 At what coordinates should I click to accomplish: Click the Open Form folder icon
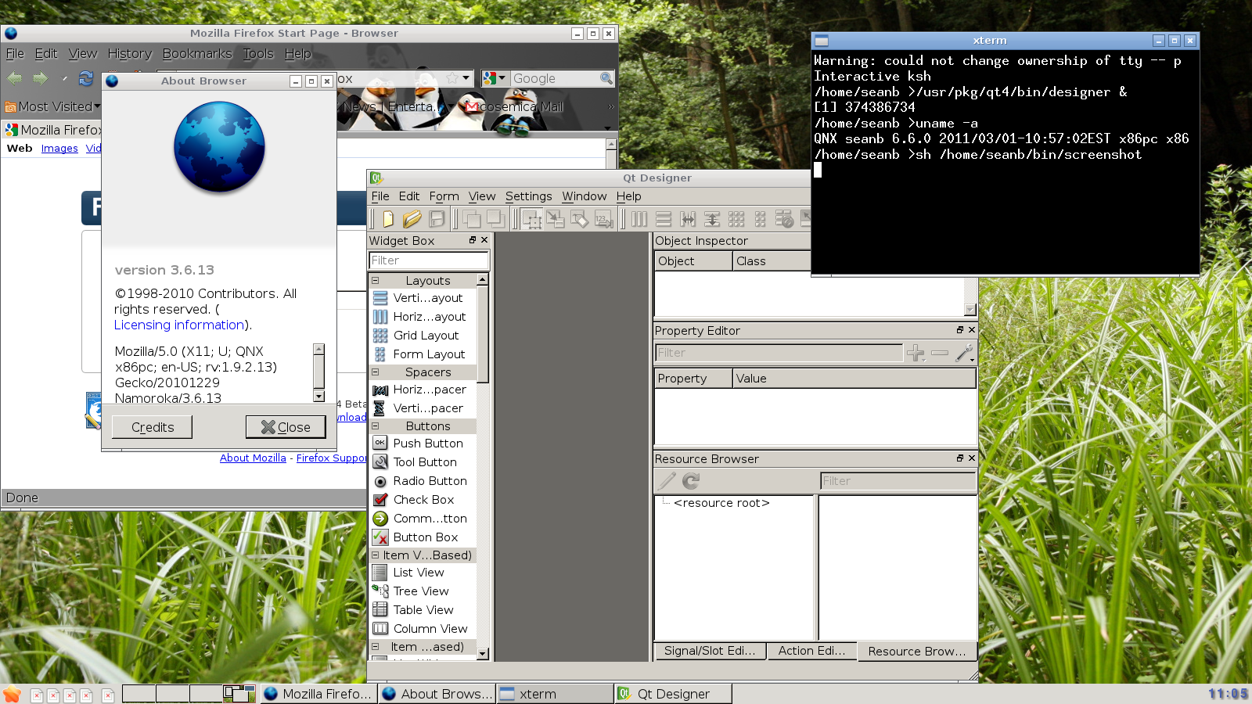point(412,220)
